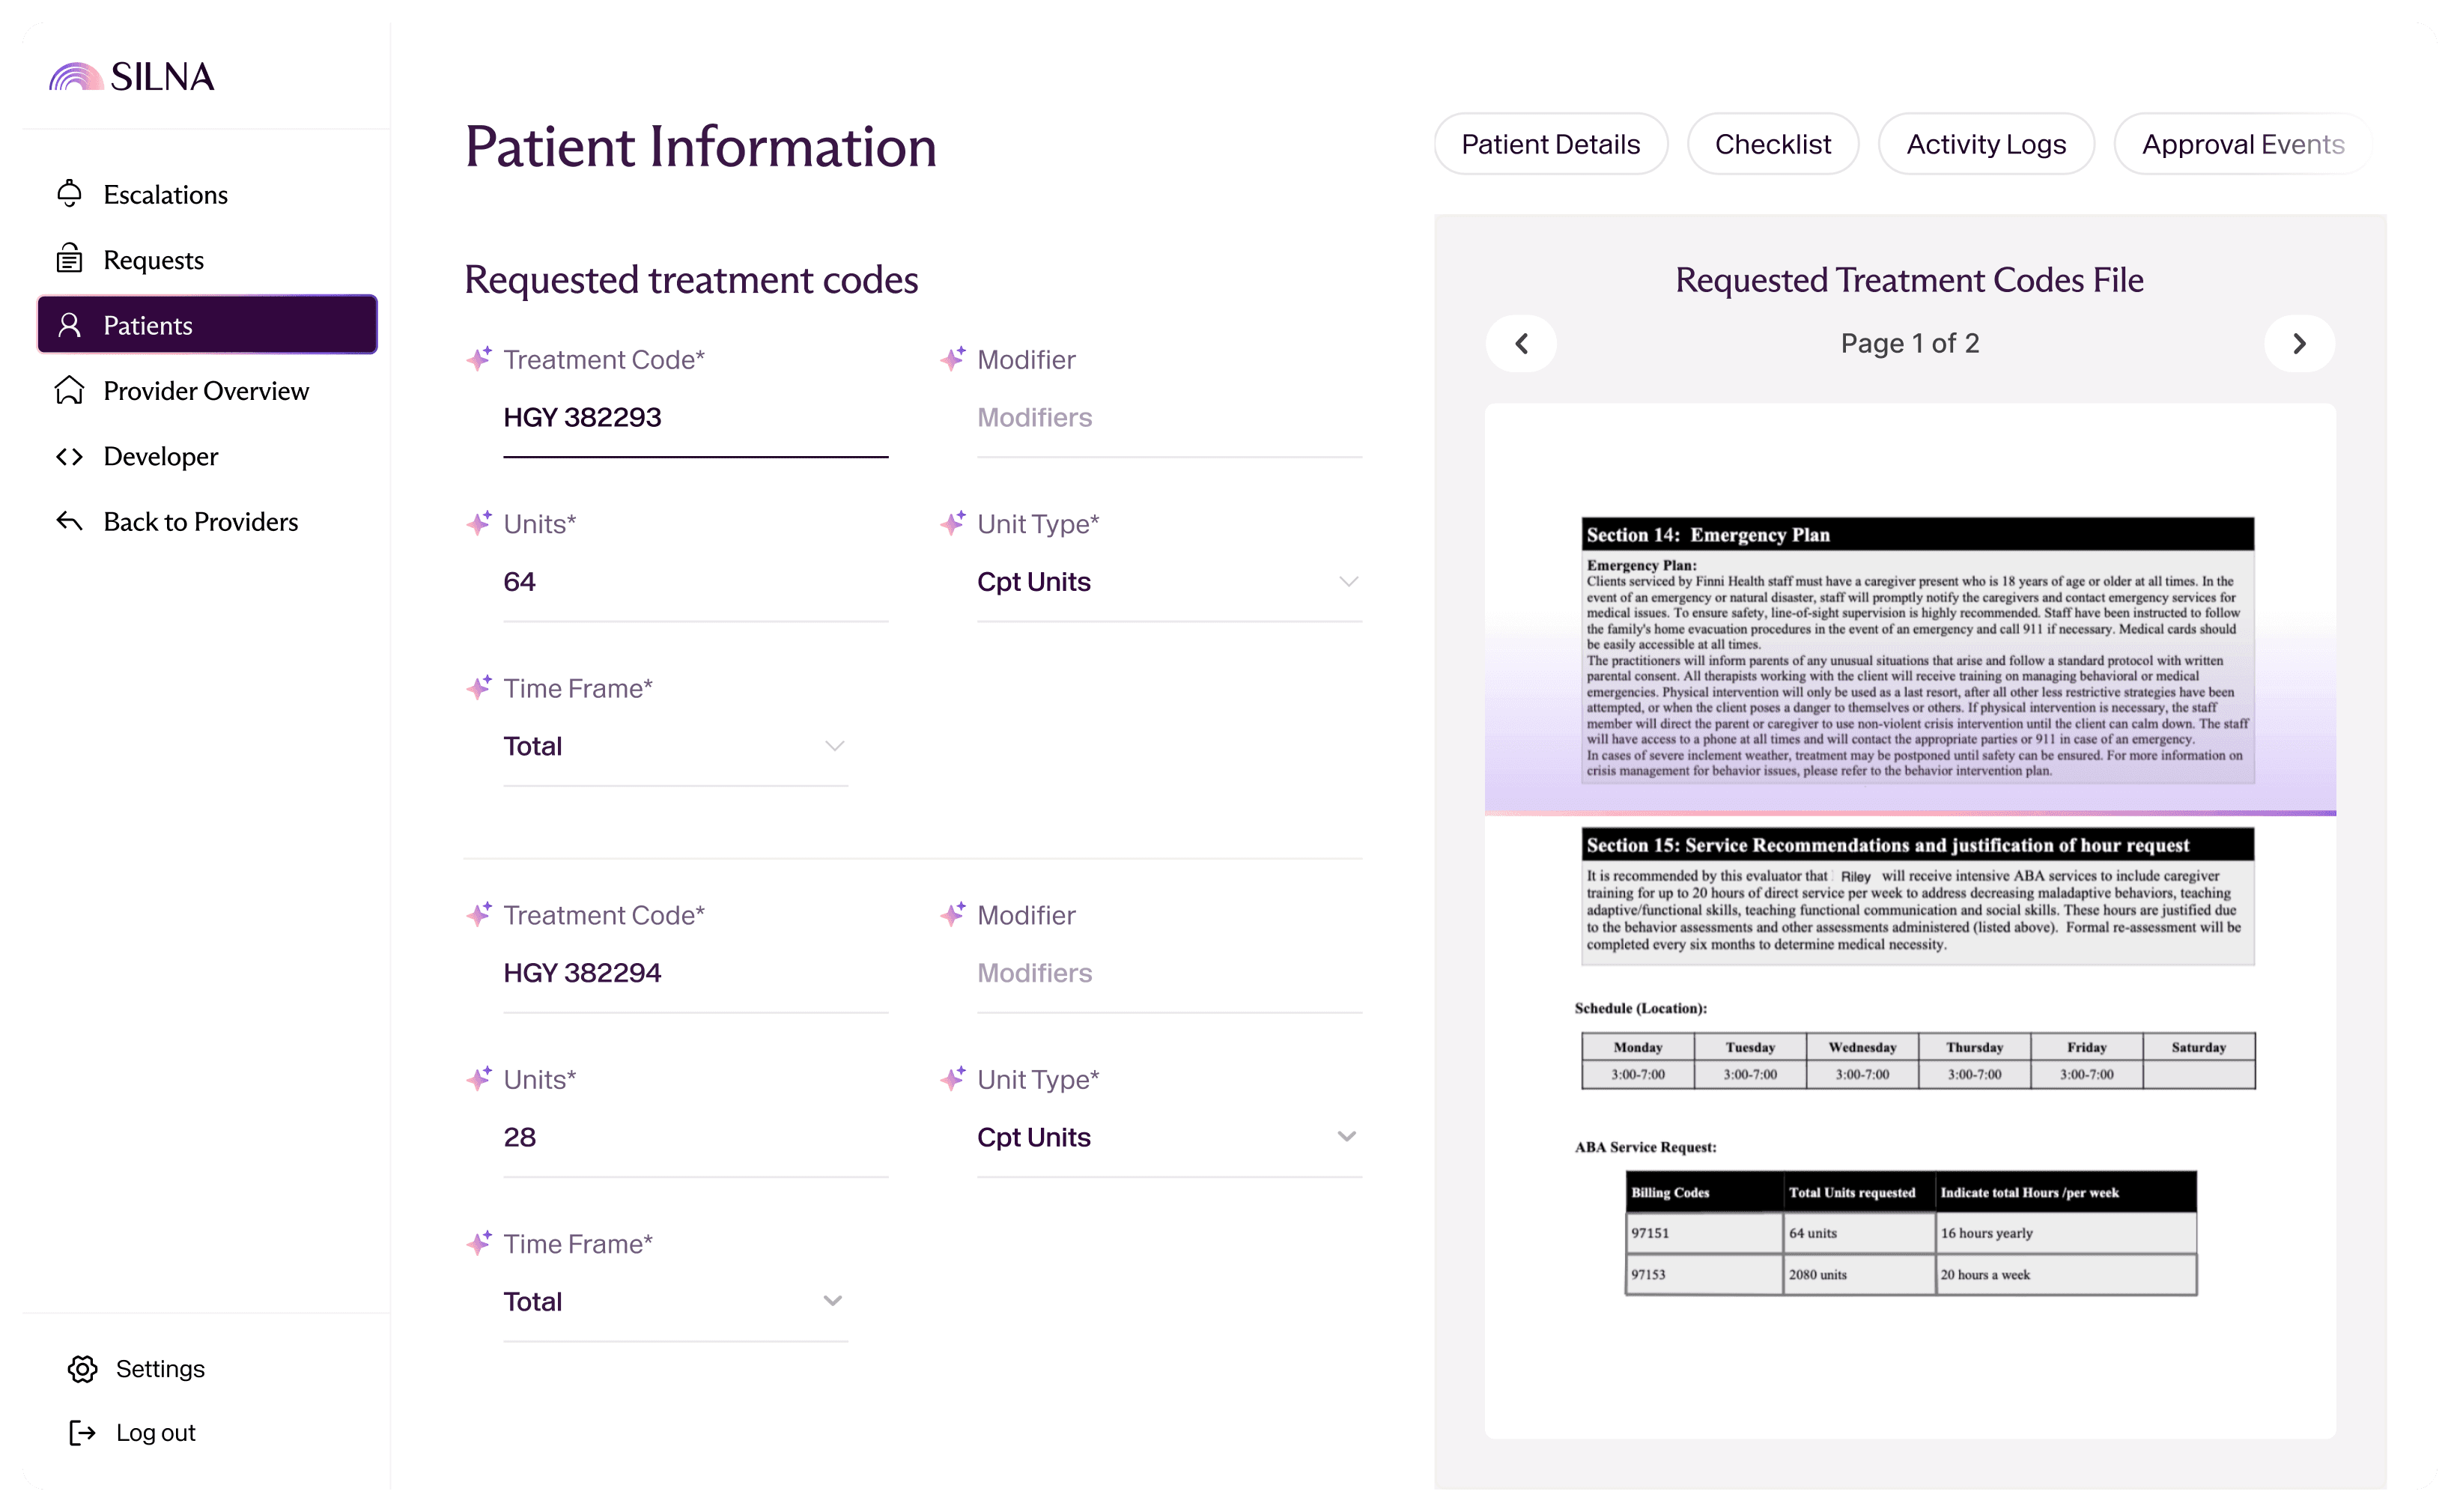Screen dimensions: 2460x1512
Task: Click the Provider Overview house icon
Action: (69, 390)
